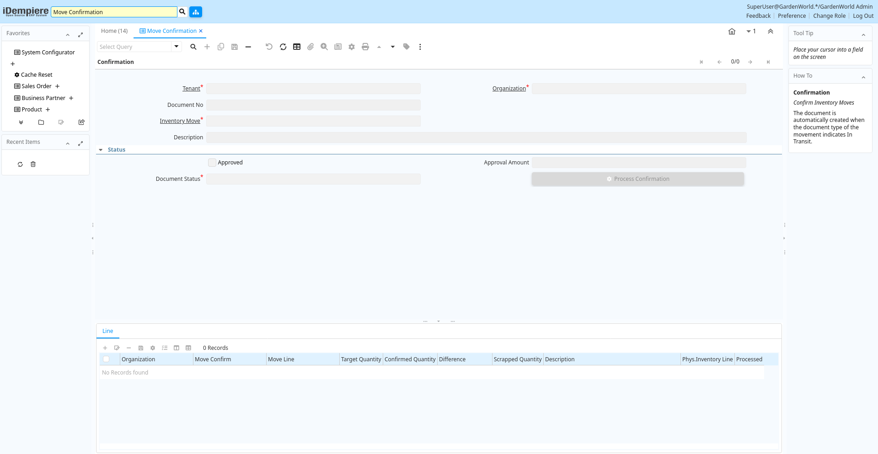Switch to the Home (14) tab
The width and height of the screenshot is (878, 454).
114,31
